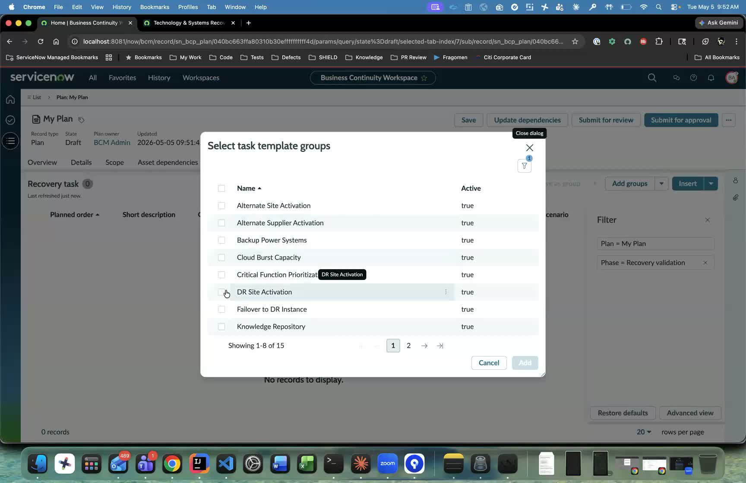Click Cancel in dialog
The image size is (746, 483).
pos(489,363)
